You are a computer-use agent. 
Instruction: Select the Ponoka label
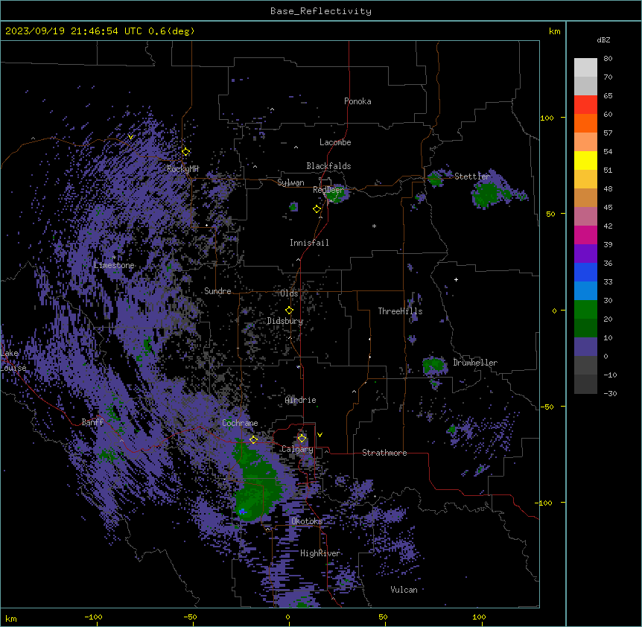tap(357, 101)
